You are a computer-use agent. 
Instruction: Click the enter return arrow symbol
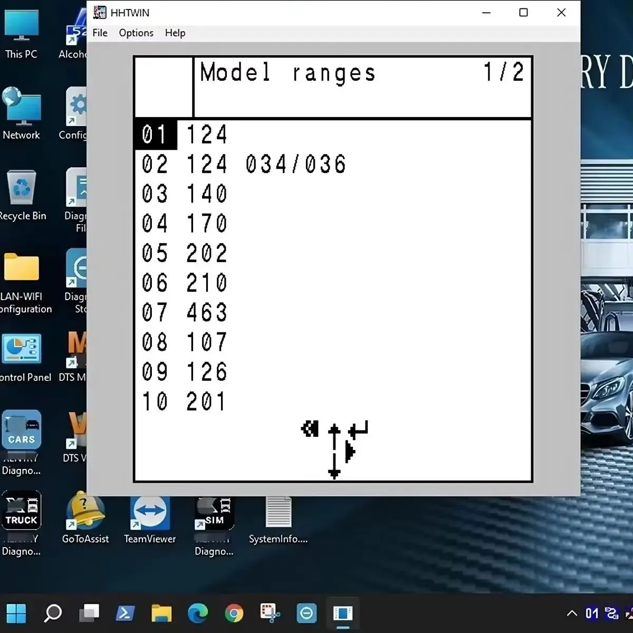coord(358,429)
